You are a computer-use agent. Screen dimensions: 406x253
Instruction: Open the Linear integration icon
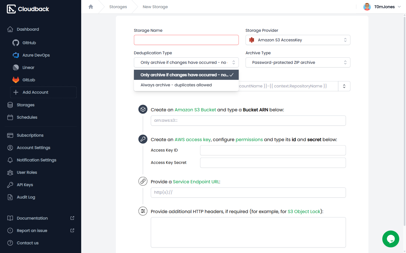click(x=16, y=67)
